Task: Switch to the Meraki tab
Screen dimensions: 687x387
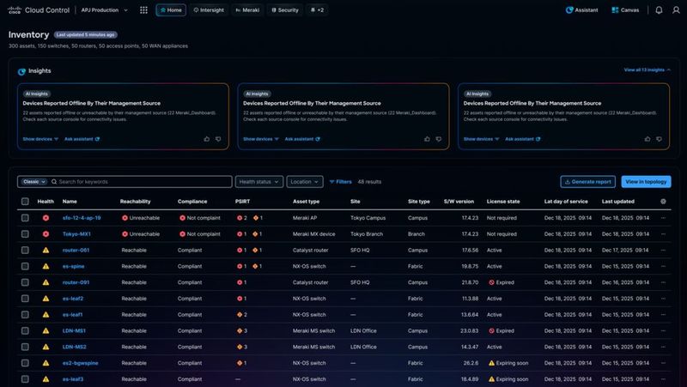Action: click(x=247, y=10)
